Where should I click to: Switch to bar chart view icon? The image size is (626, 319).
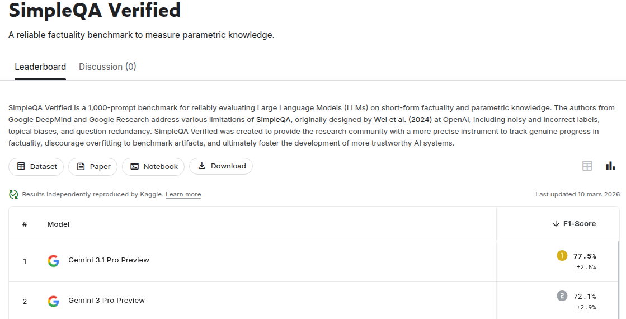click(x=610, y=166)
